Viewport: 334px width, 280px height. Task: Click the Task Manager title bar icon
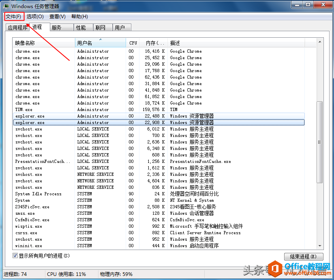tap(6, 6)
